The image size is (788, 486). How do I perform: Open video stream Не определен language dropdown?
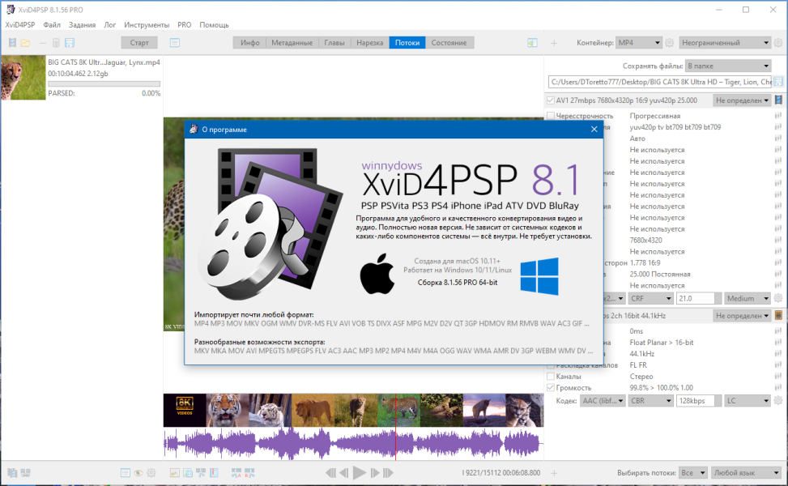point(743,100)
